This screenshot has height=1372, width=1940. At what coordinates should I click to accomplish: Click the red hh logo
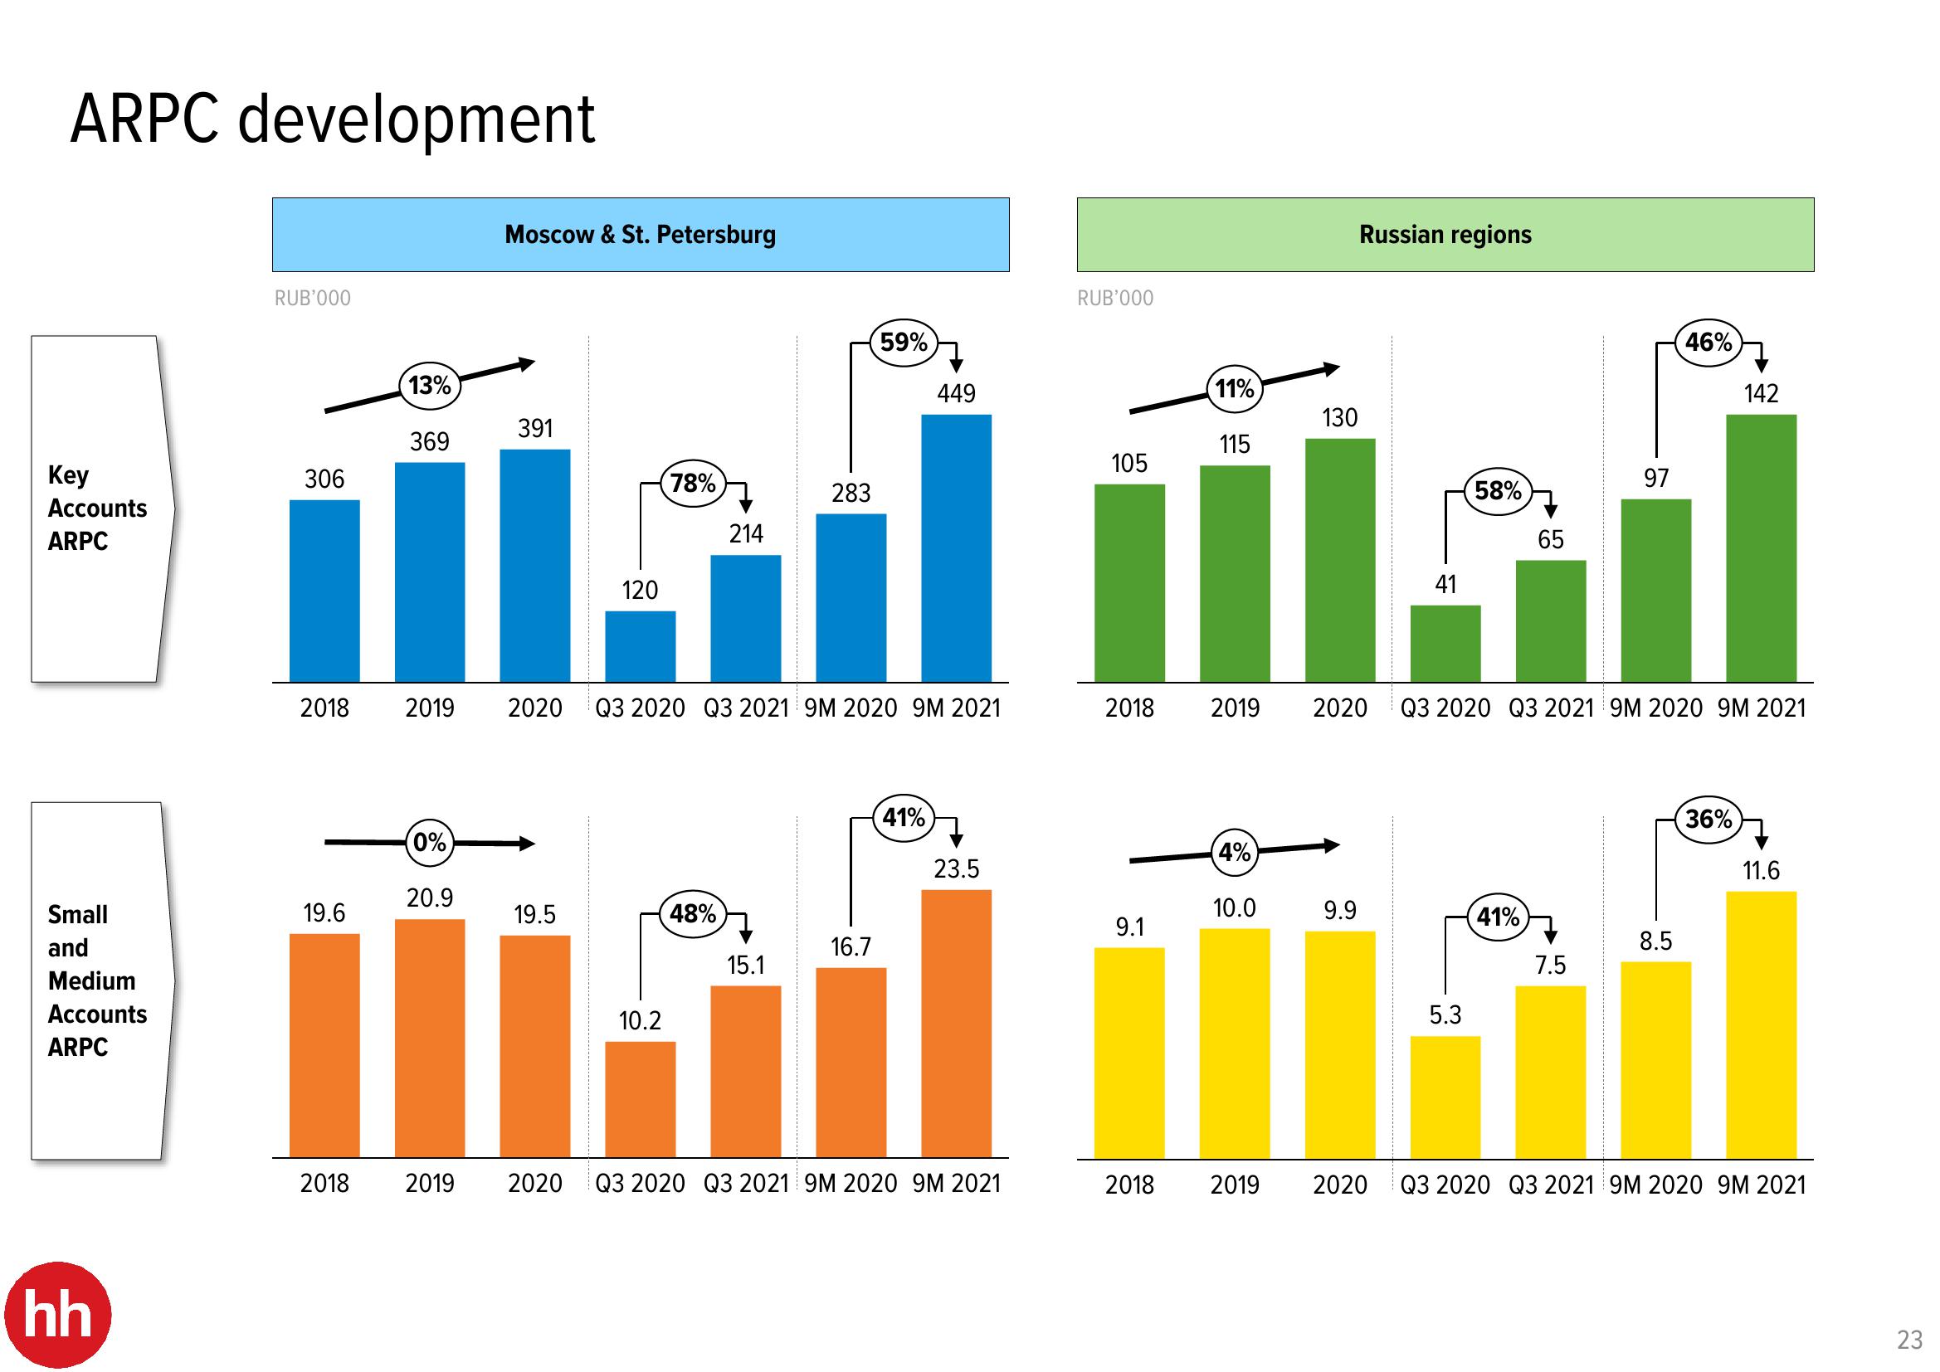[57, 1315]
